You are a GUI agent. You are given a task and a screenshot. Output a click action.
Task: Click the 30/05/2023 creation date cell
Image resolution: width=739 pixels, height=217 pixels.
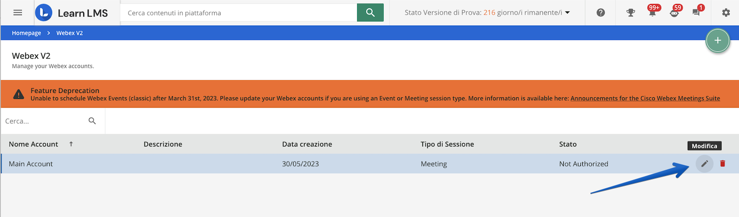(300, 164)
